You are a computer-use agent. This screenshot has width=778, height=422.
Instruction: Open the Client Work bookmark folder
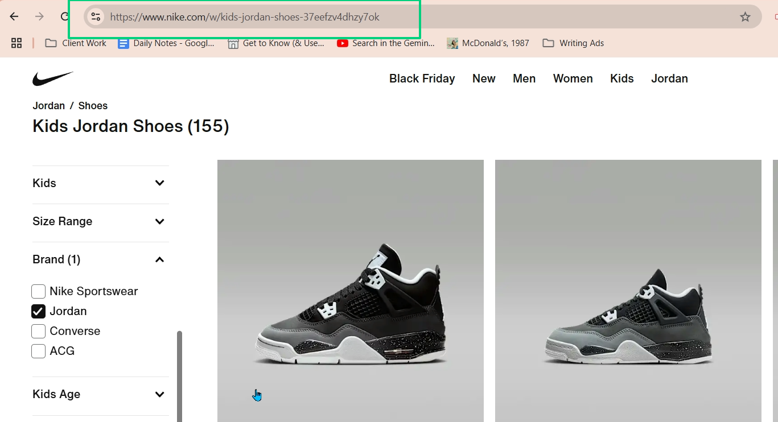point(76,43)
